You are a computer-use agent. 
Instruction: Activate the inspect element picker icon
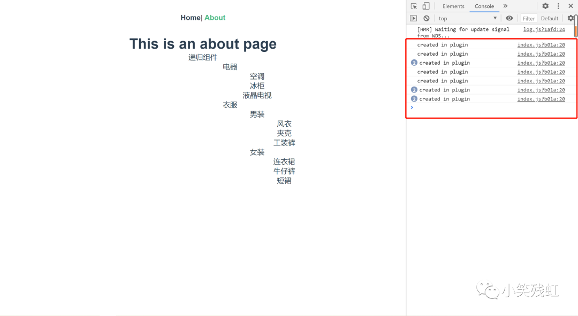[x=414, y=6]
